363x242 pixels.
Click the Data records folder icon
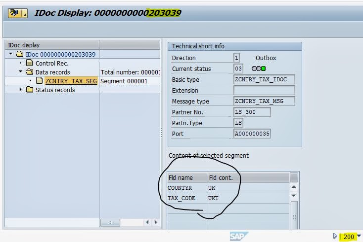[30, 72]
